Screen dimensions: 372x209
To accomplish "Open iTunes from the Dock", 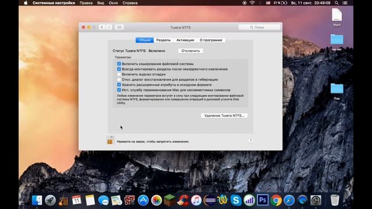I will 196,200.
